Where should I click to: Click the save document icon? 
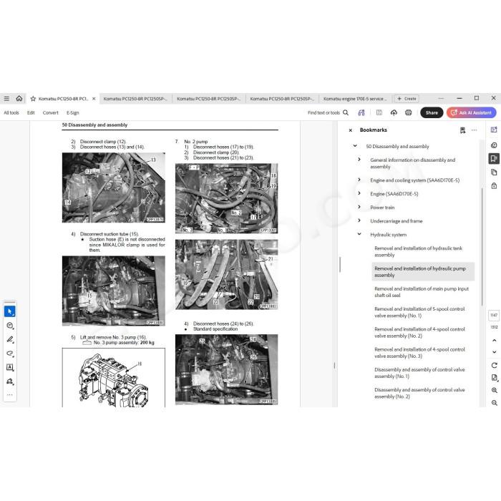pos(379,112)
